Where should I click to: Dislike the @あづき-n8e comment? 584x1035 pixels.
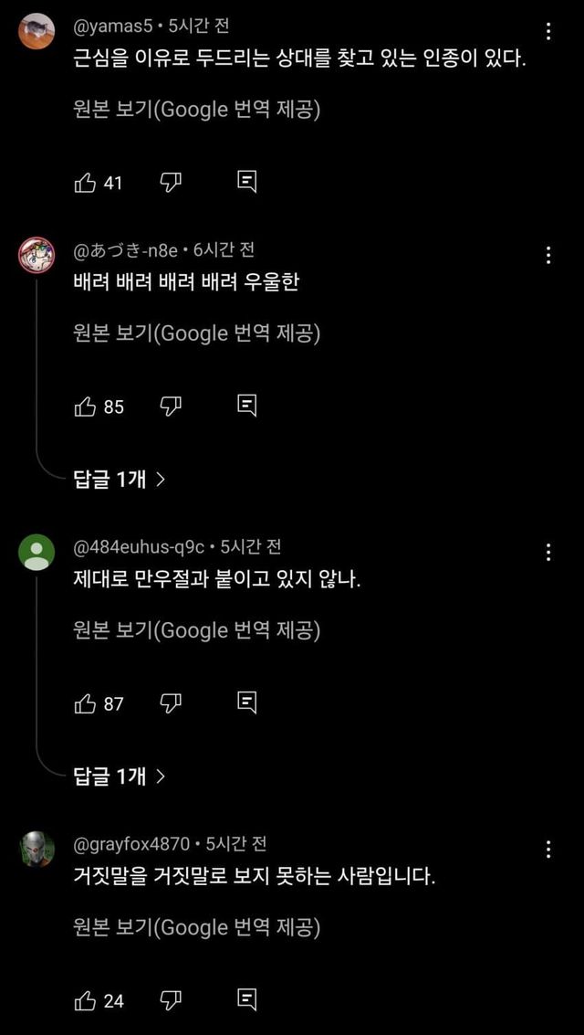click(x=171, y=407)
